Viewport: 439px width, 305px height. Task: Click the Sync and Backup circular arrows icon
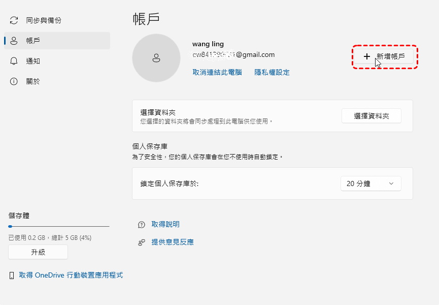click(14, 20)
